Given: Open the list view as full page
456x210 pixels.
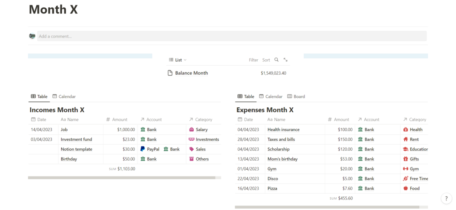Looking at the screenshot, I should 285,60.
